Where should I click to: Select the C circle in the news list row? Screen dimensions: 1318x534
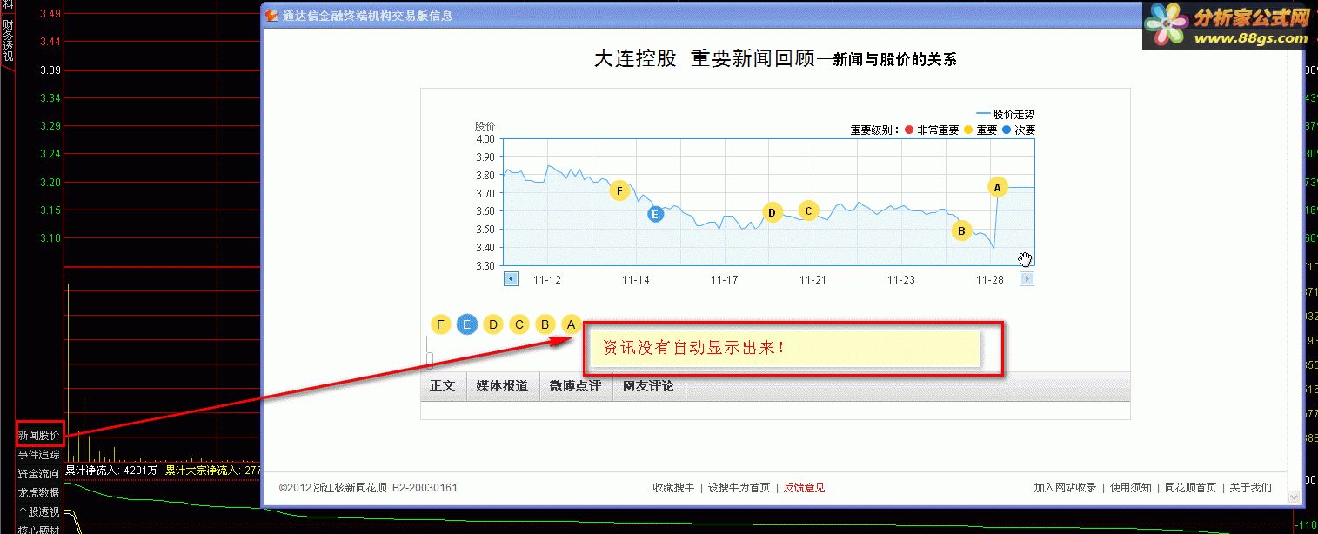[x=519, y=324]
